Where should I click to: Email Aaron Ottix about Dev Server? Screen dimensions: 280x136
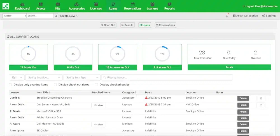261,105
